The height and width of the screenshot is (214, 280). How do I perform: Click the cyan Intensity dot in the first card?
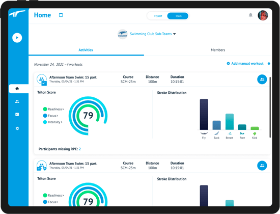(x=45, y=122)
